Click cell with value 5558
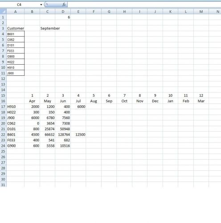The image size is (221, 223). [x=48, y=146]
